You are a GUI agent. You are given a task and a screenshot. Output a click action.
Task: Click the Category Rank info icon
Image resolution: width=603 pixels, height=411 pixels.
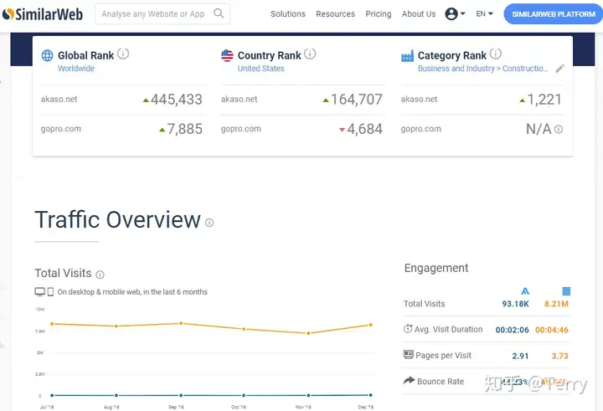495,54
